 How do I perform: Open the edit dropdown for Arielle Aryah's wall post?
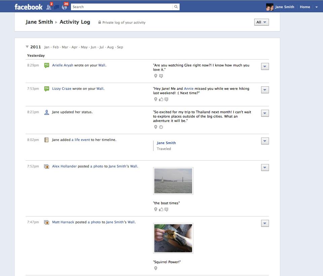[264, 66]
